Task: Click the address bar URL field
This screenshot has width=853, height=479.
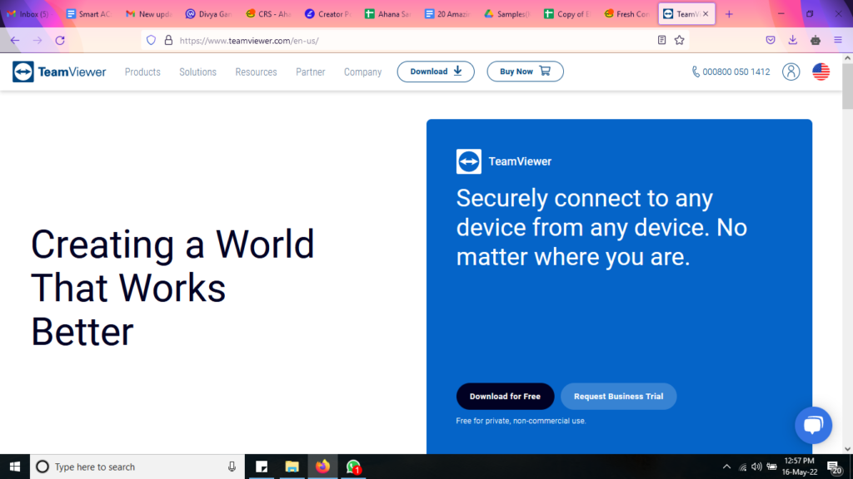Action: click(413, 40)
